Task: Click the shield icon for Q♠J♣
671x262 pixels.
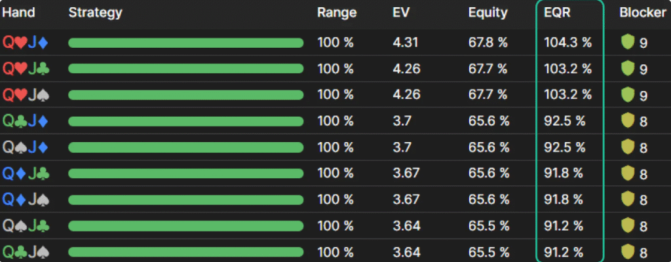Action: point(627,225)
